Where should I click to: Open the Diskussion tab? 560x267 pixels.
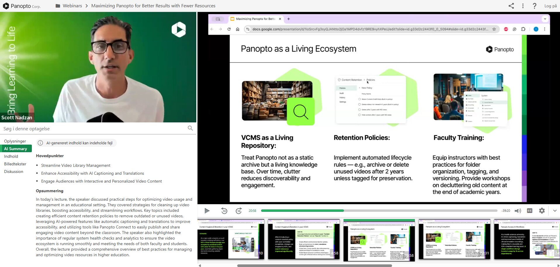click(x=13, y=171)
